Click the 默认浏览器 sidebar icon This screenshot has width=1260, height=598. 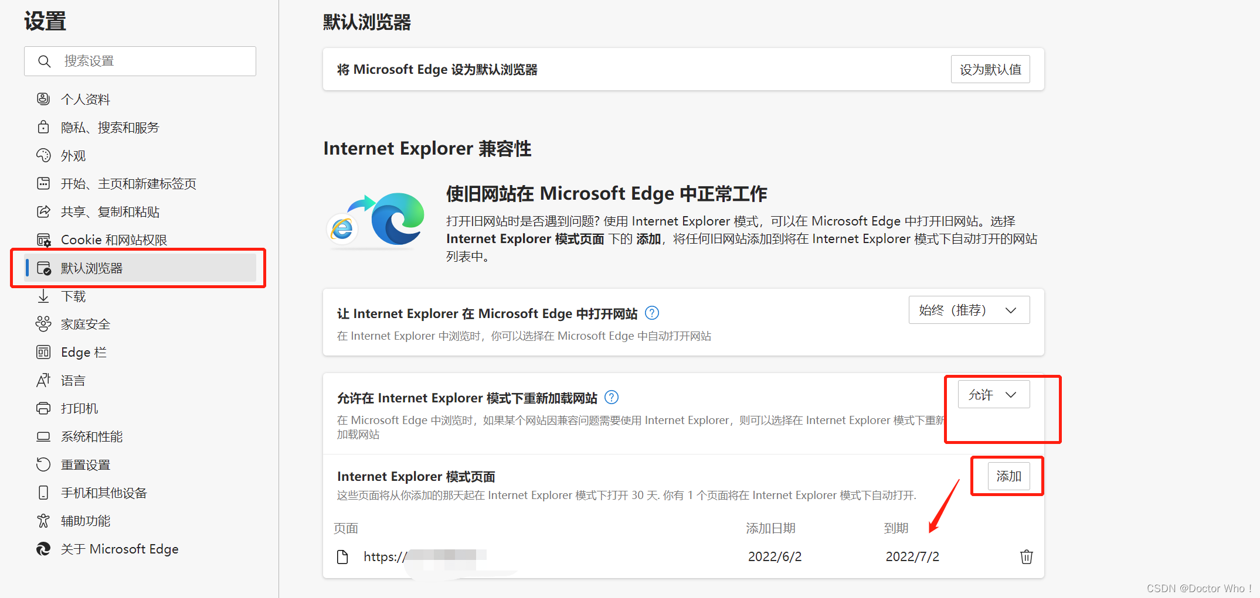tap(44, 268)
